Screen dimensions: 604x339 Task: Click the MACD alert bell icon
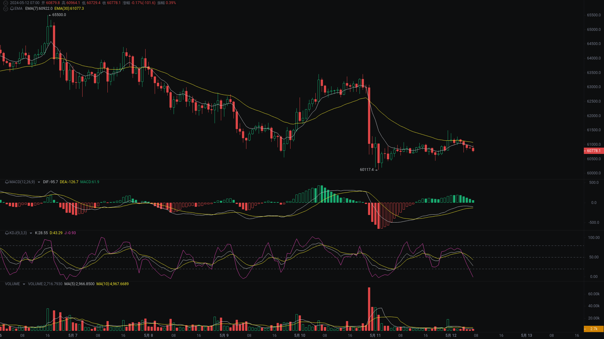click(x=7, y=182)
